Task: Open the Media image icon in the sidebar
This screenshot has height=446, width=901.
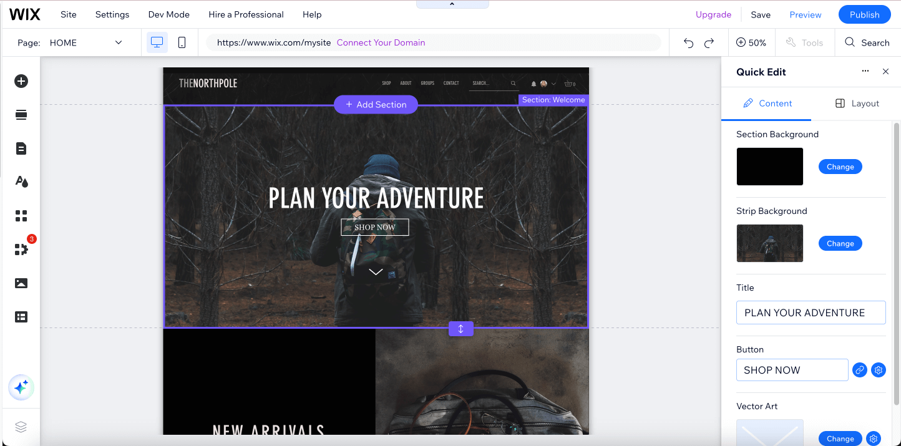Action: (x=21, y=283)
